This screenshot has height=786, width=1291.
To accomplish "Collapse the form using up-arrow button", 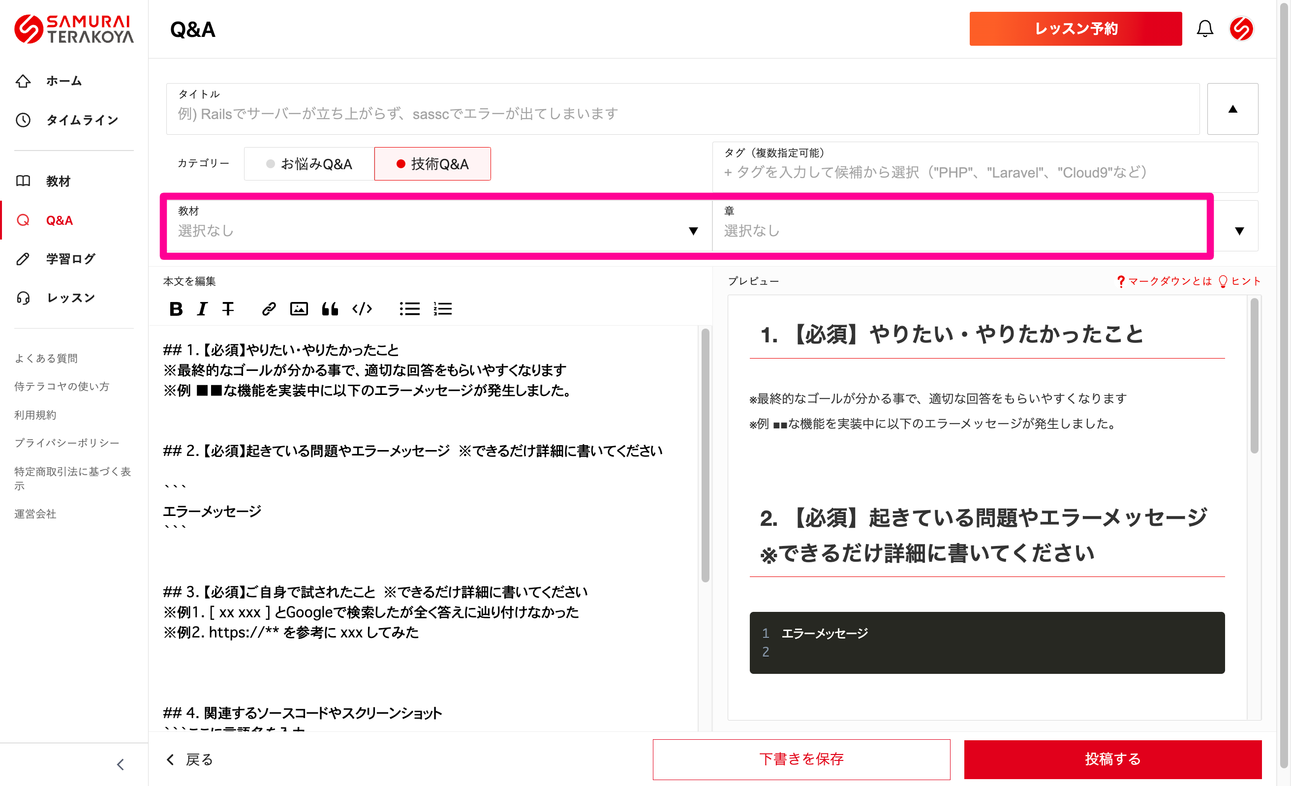I will pos(1232,109).
